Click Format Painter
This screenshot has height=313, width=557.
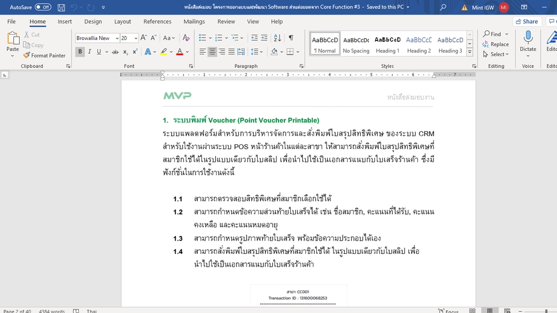pyautogui.click(x=45, y=56)
